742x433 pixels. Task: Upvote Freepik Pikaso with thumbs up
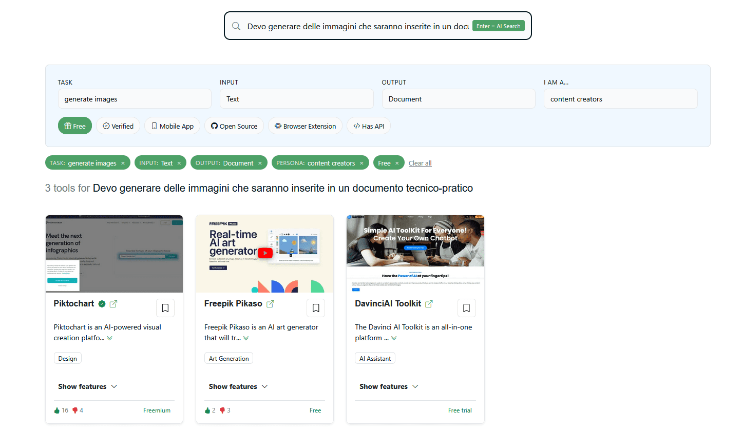coord(207,410)
